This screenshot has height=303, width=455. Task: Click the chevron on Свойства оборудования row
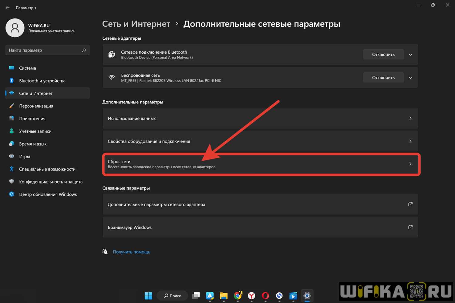[410, 141]
